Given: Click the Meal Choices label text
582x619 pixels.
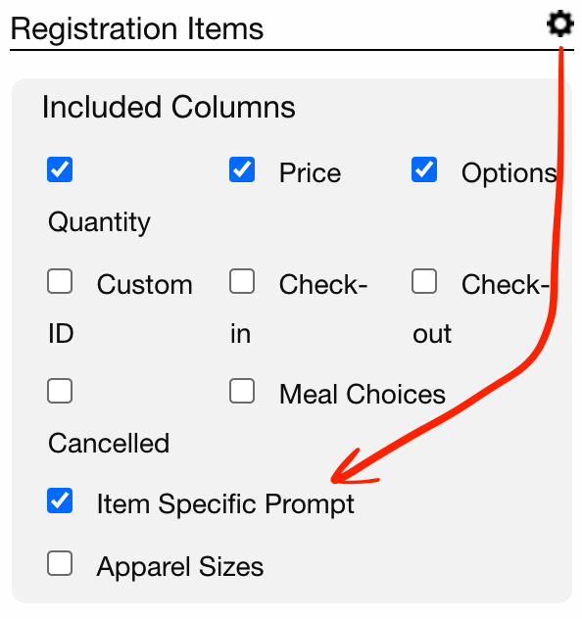Looking at the screenshot, I should pos(363,394).
